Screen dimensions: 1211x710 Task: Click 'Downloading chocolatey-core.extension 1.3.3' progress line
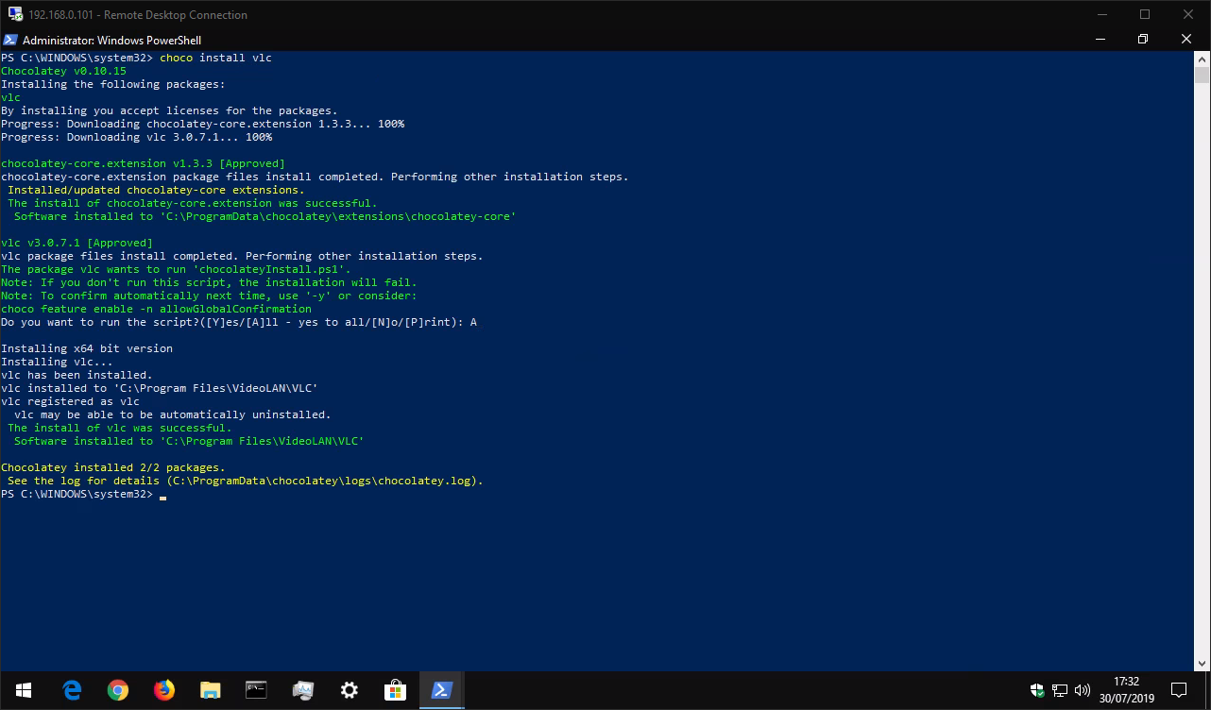[202, 124]
